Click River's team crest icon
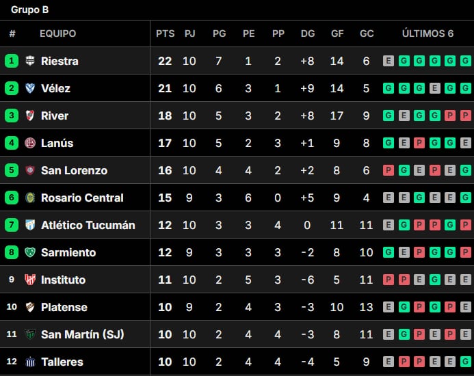Viewport: 474px width, 376px height. point(30,116)
